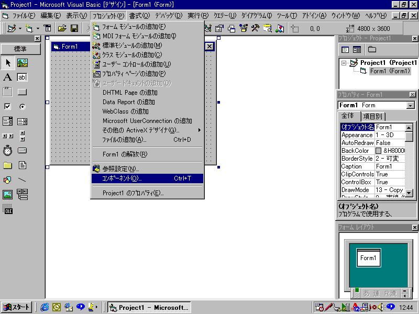Select the Data control tool
Viewport: 419px width, 314px height.
(x=23, y=195)
